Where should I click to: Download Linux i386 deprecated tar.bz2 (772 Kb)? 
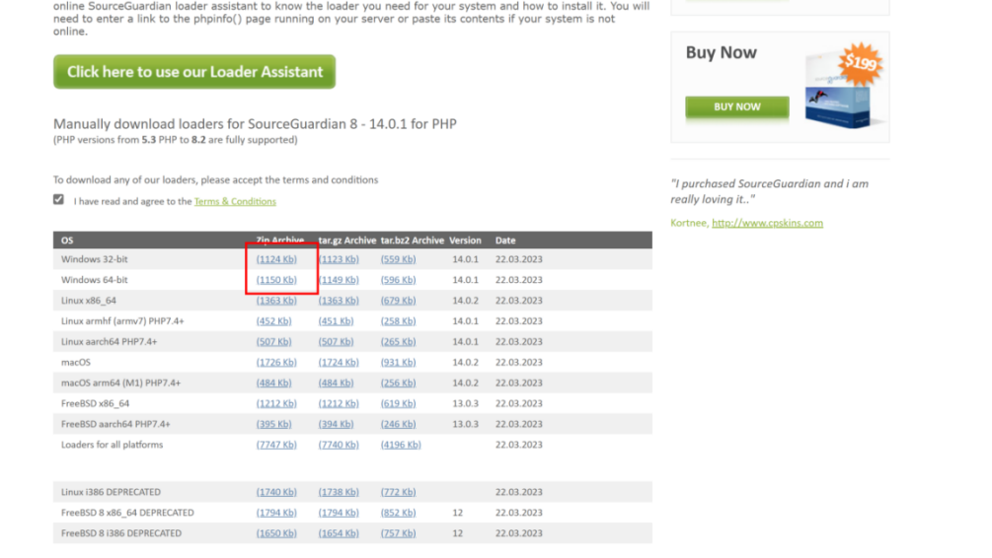coord(398,492)
